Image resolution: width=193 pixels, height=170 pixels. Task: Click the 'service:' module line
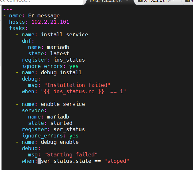34,110
